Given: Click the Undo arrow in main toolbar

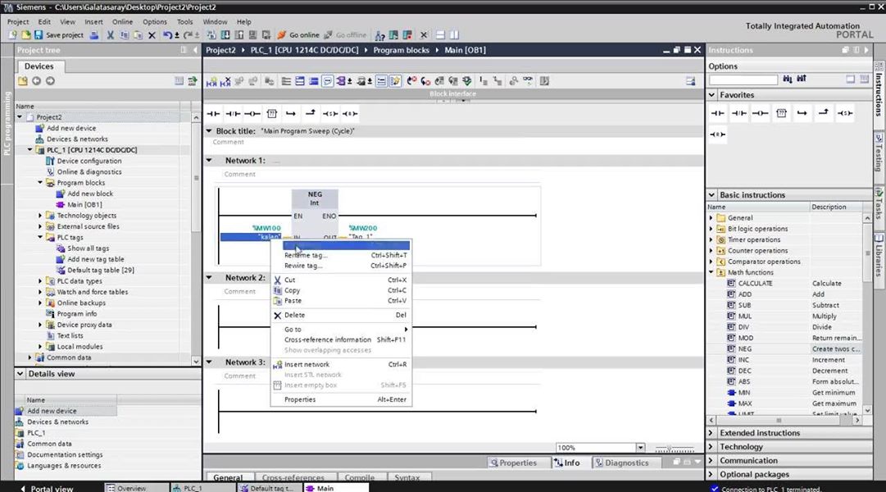Looking at the screenshot, I should 167,35.
